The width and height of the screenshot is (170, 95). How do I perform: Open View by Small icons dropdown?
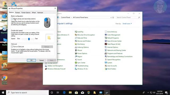coord(127,23)
